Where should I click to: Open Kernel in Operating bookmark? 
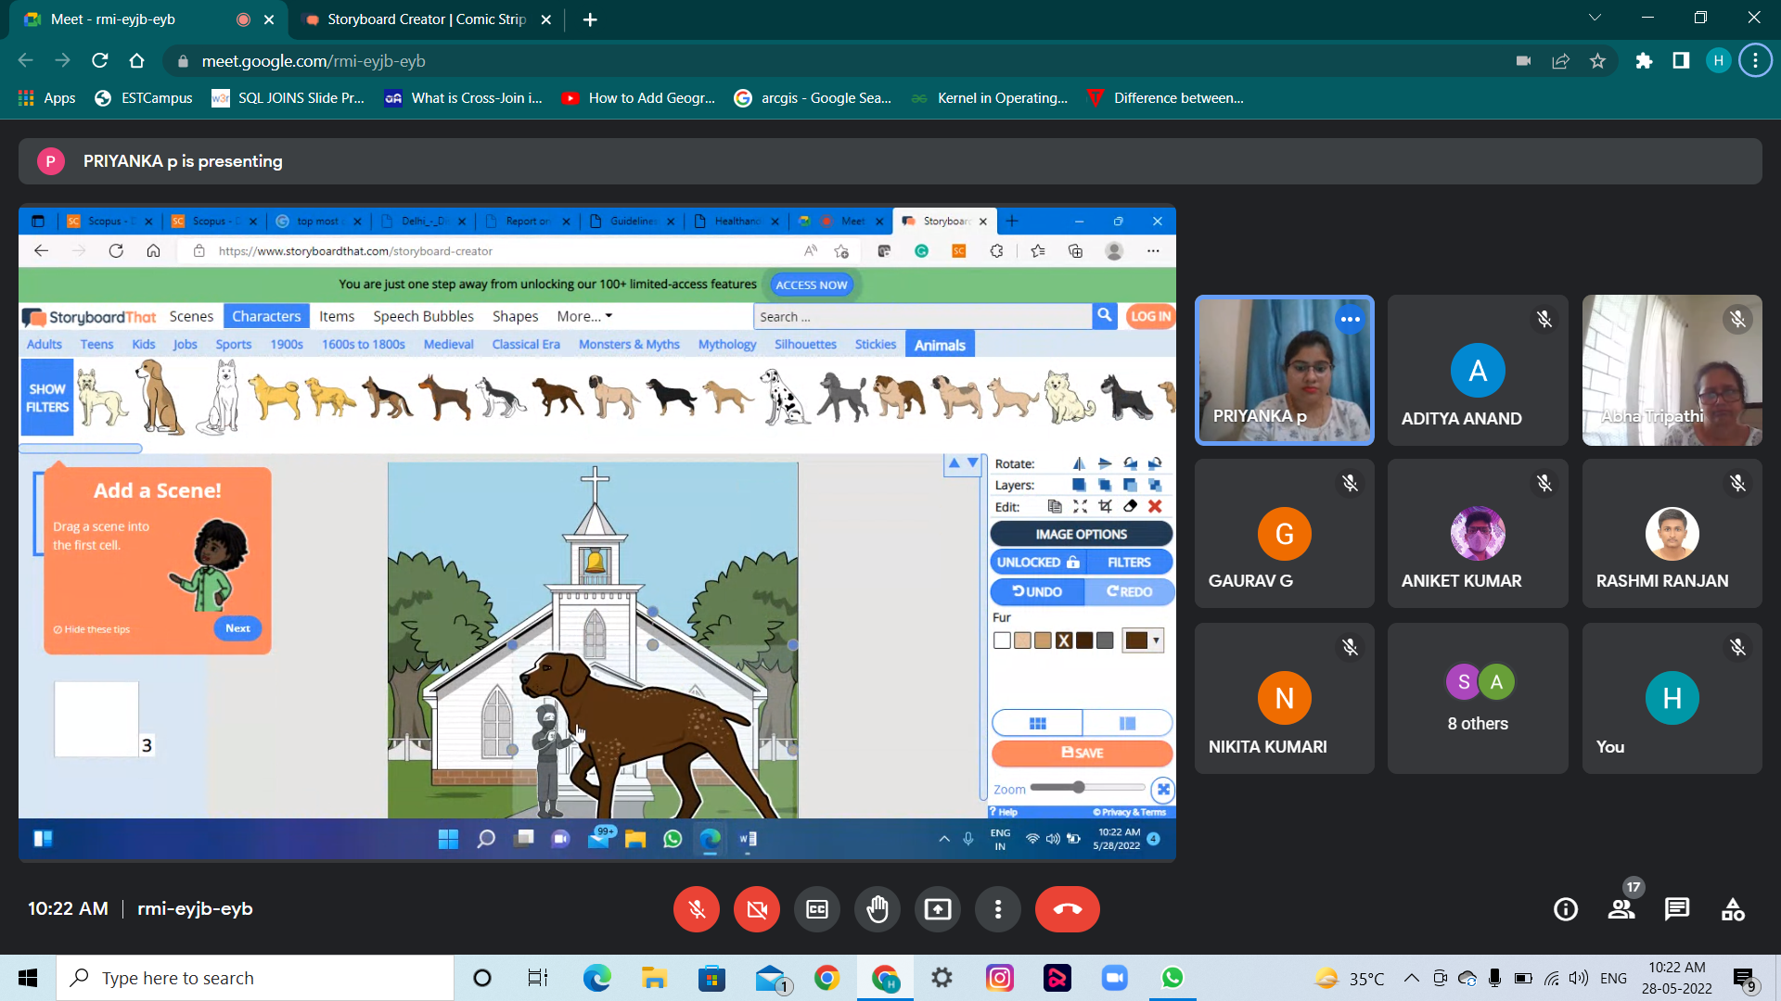pos(990,98)
